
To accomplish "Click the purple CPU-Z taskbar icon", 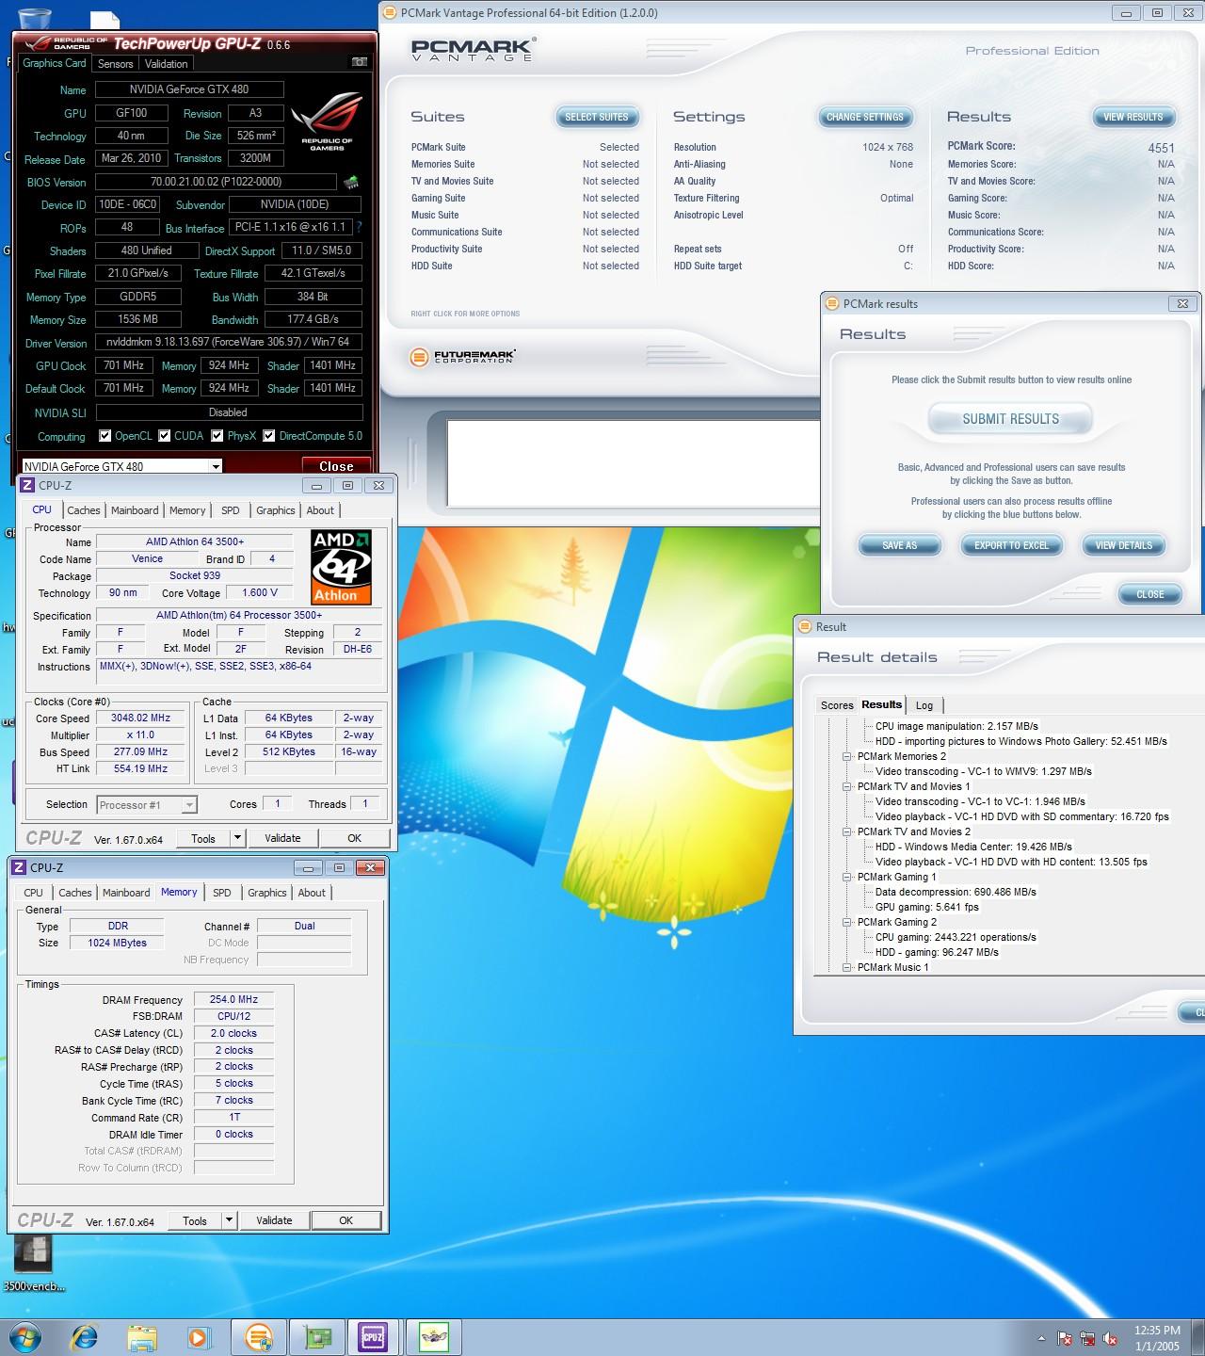I will point(373,1336).
